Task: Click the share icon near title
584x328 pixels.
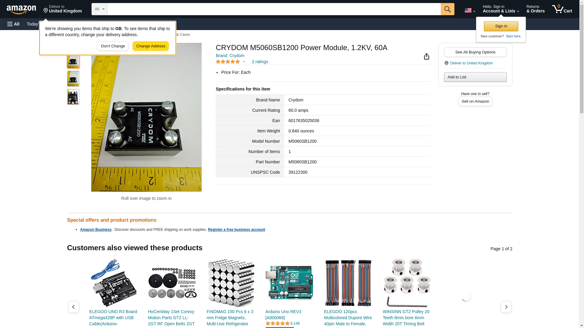Action: (x=426, y=56)
